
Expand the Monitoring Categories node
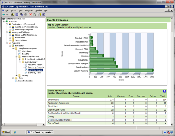click(x=10, y=30)
